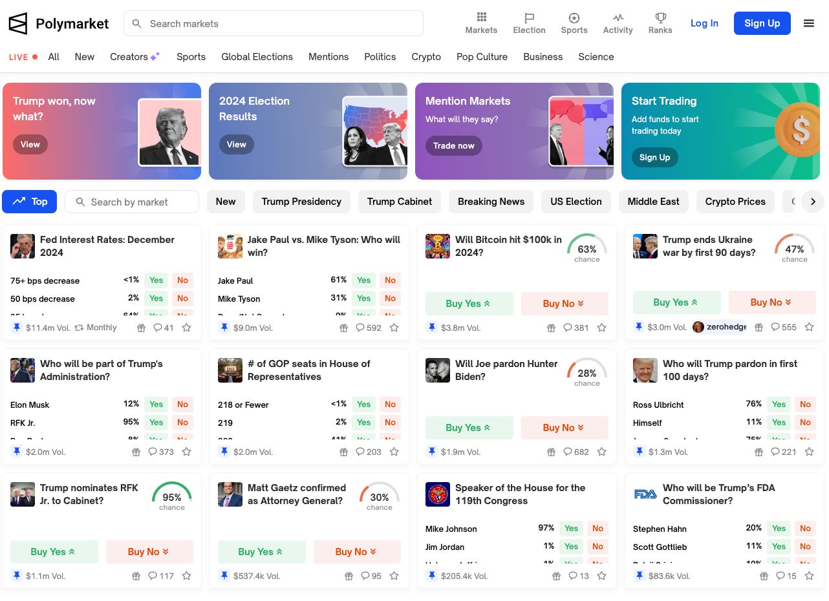Bookmark the Fed Interest Rates market star
This screenshot has width=829, height=601.
pyautogui.click(x=187, y=328)
